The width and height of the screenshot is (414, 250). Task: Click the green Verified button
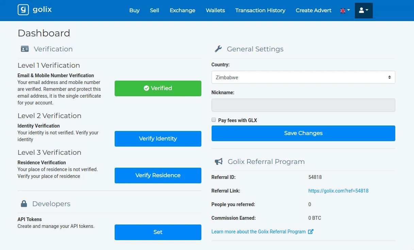(x=158, y=88)
